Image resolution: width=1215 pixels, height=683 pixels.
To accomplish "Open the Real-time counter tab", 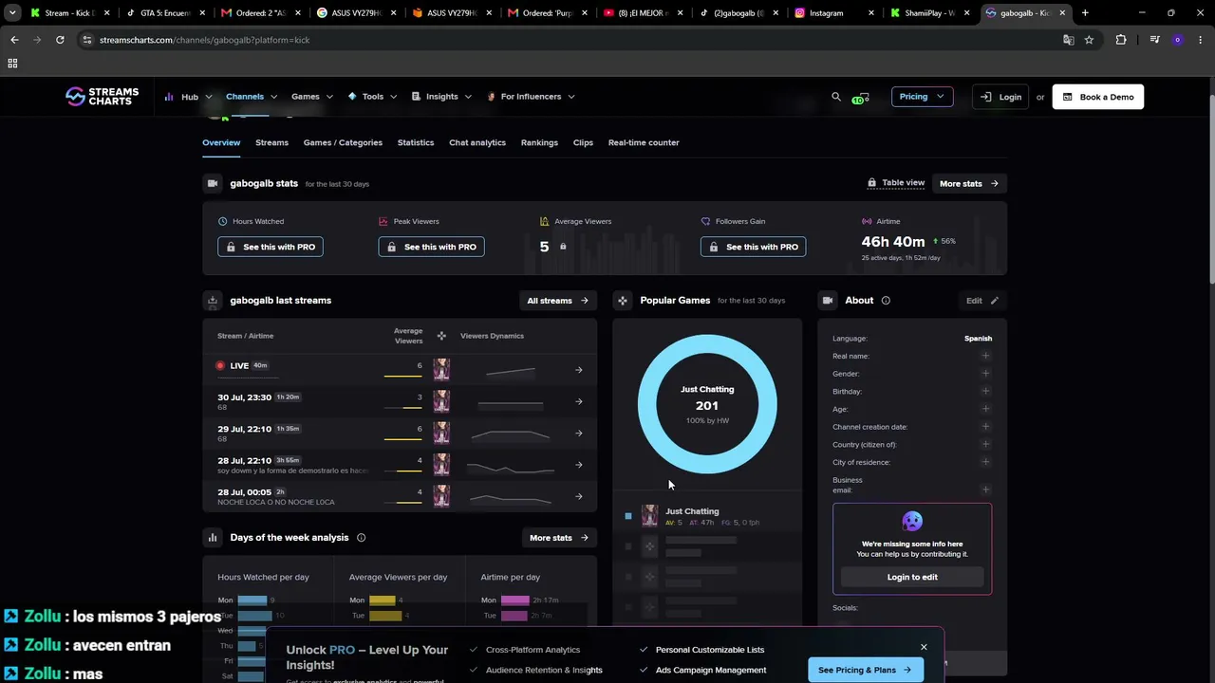I will click(644, 142).
